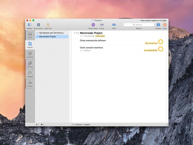Click the '2 remaining' status text
Viewport: 193px width, 145px height.
89,36
